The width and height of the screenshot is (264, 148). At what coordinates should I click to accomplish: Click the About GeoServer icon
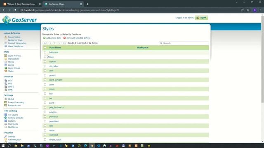(x=6, y=46)
